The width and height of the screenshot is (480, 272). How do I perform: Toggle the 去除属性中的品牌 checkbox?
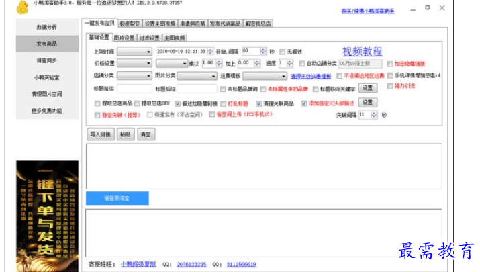pos(263,89)
